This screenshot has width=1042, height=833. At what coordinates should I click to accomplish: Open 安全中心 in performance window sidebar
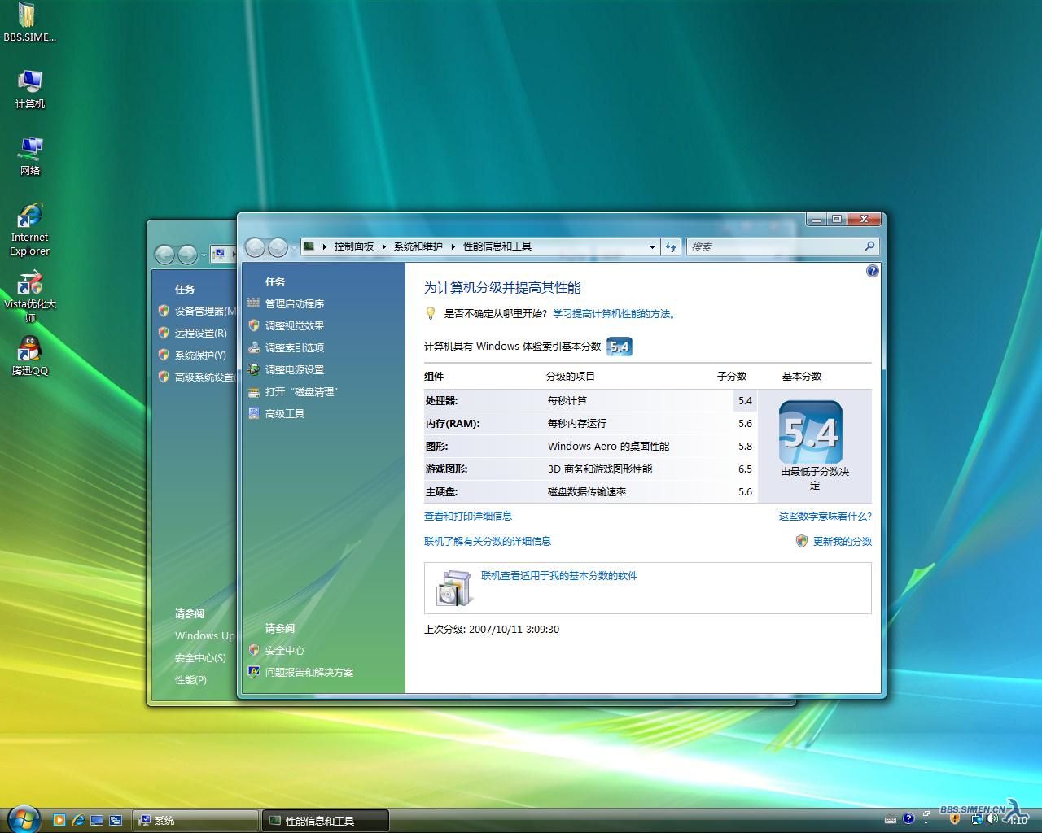pos(285,650)
